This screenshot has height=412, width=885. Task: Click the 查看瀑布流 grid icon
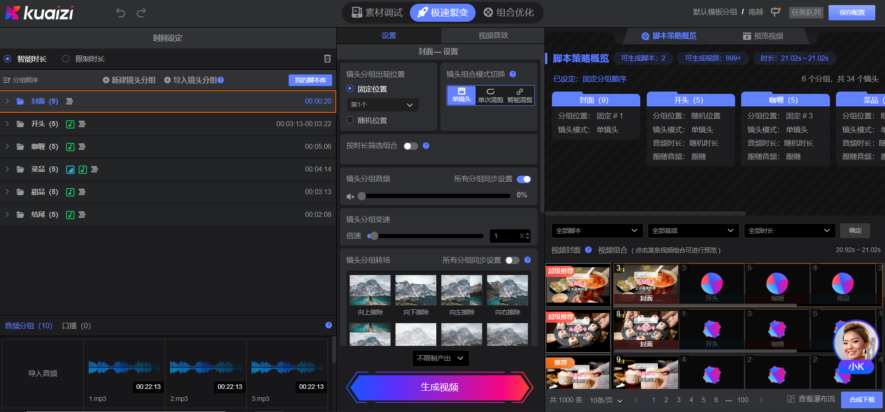pos(791,399)
